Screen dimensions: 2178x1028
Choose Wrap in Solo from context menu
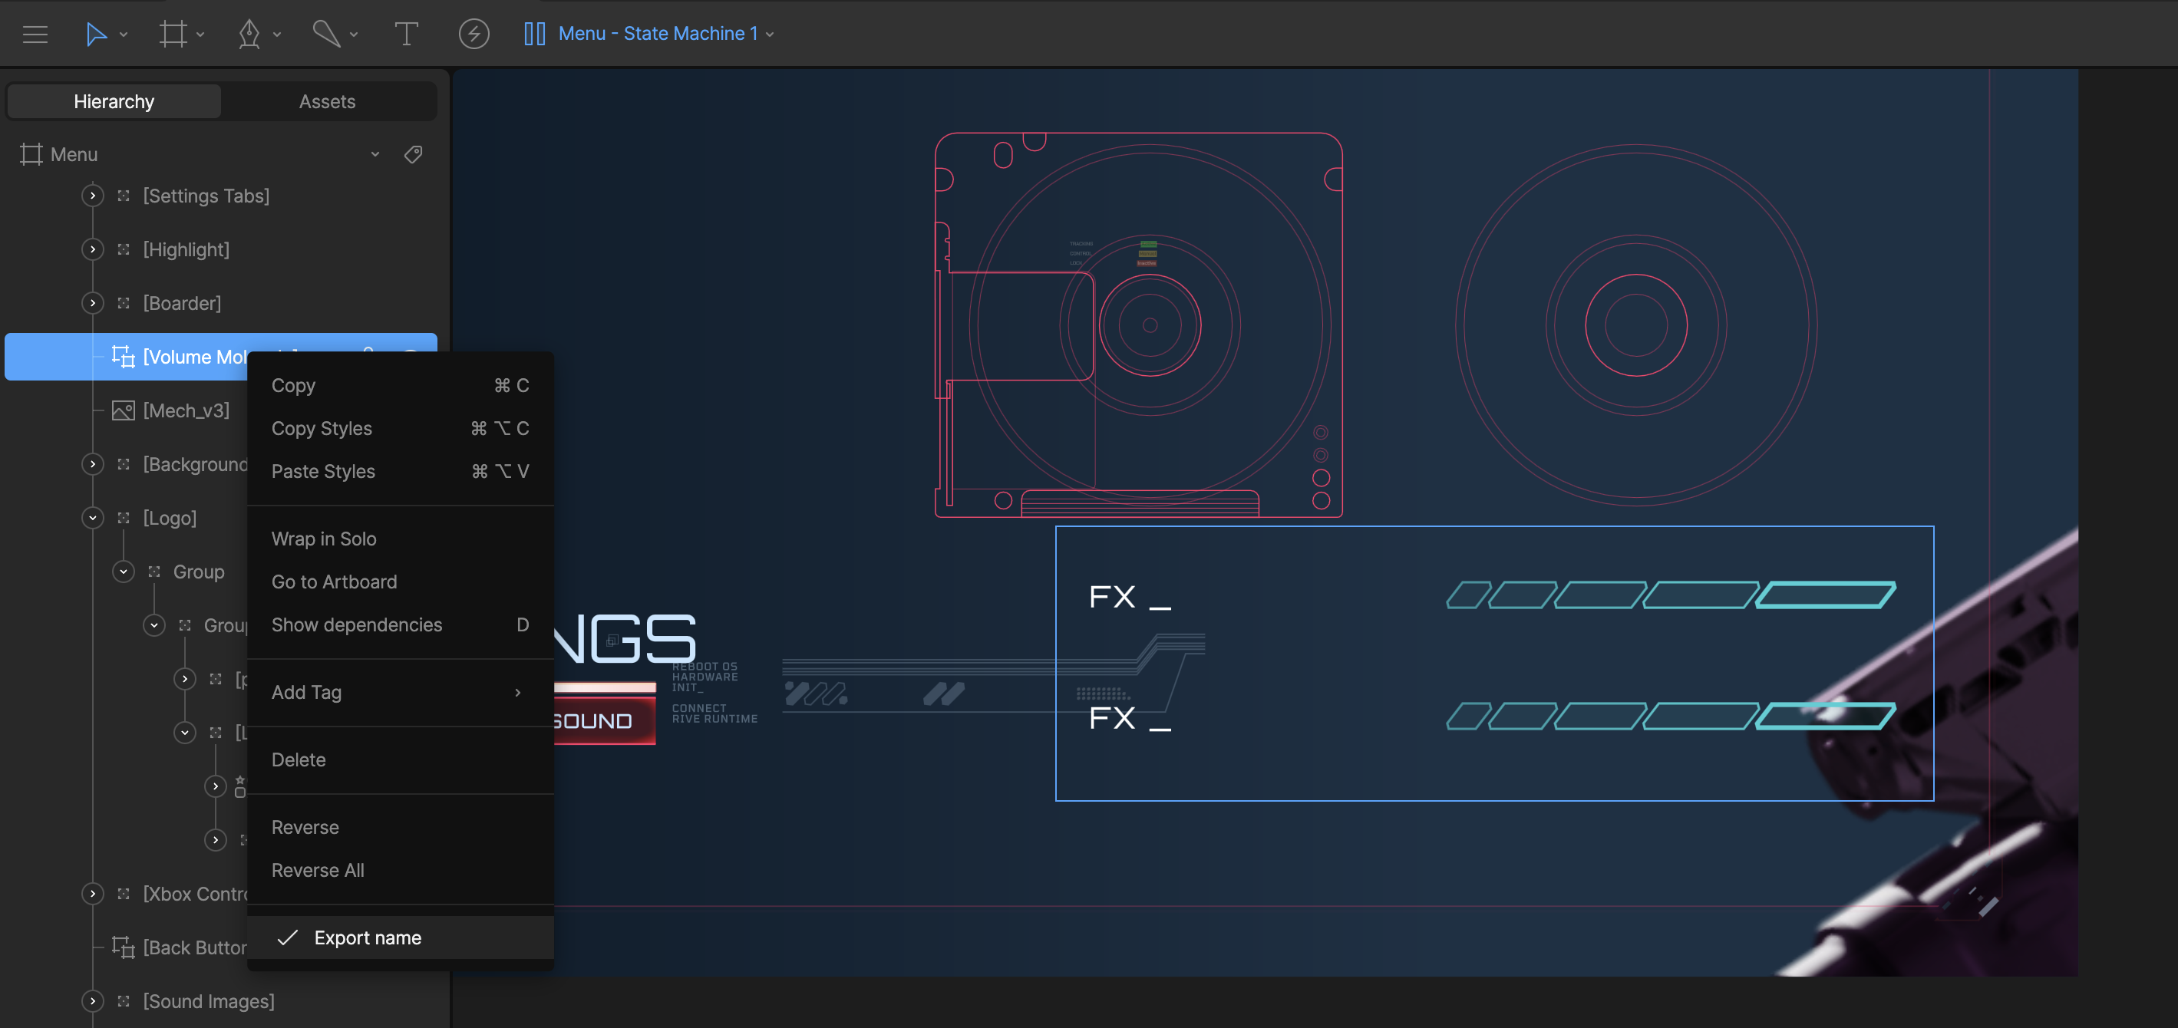324,539
